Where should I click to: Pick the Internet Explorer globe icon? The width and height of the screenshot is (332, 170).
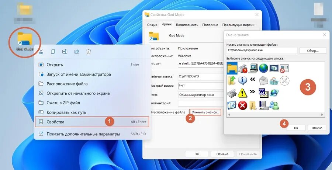[x=274, y=93]
